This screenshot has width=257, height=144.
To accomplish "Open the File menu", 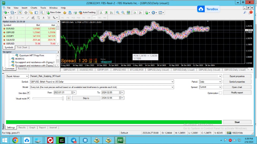I will pyautogui.click(x=9, y=8).
